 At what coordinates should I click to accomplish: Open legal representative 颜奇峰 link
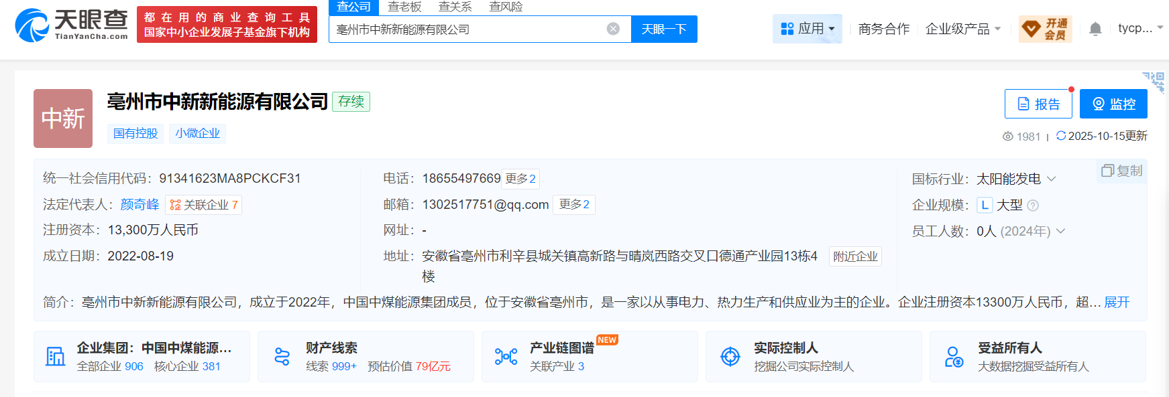[x=140, y=204]
